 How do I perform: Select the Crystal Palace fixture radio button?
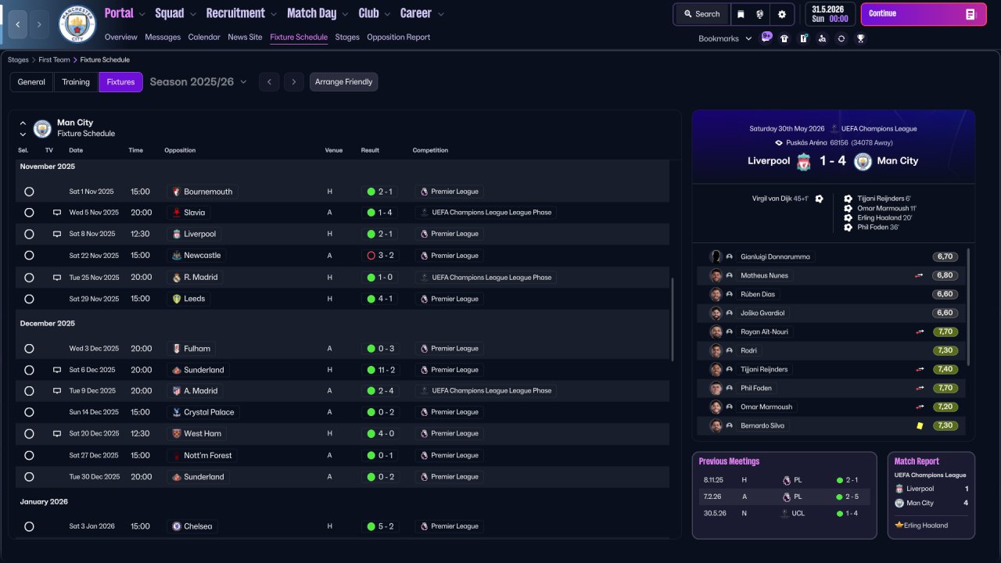[29, 412]
